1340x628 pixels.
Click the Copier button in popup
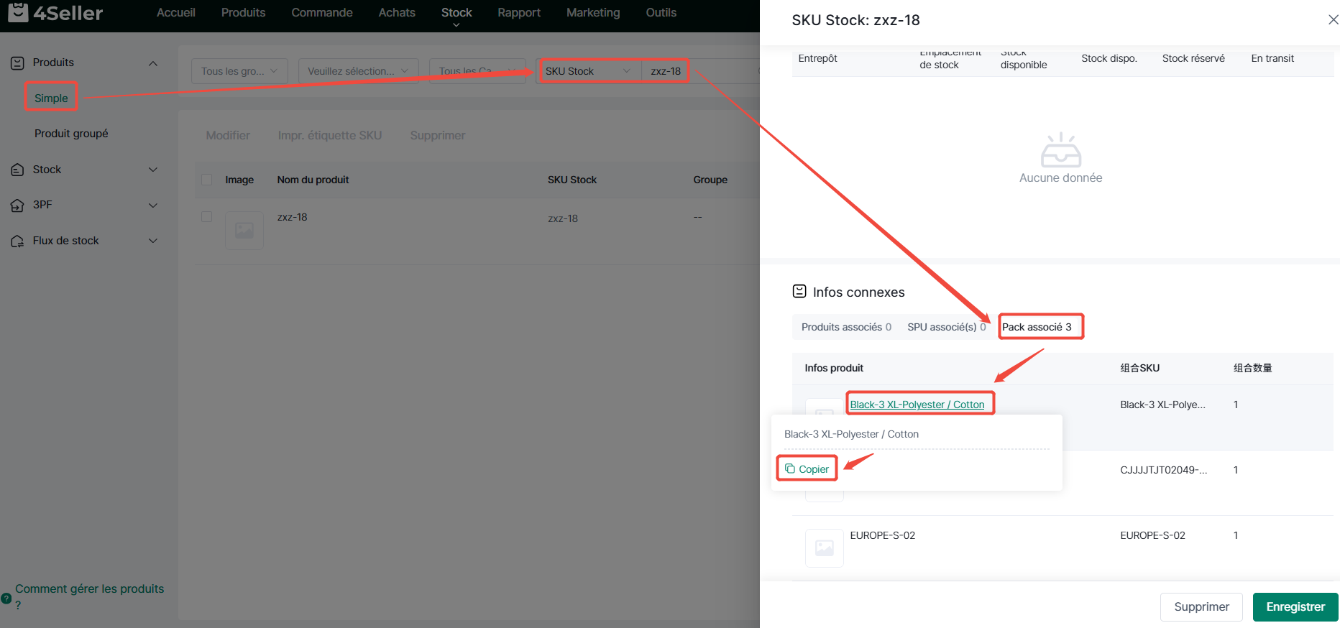tap(807, 468)
